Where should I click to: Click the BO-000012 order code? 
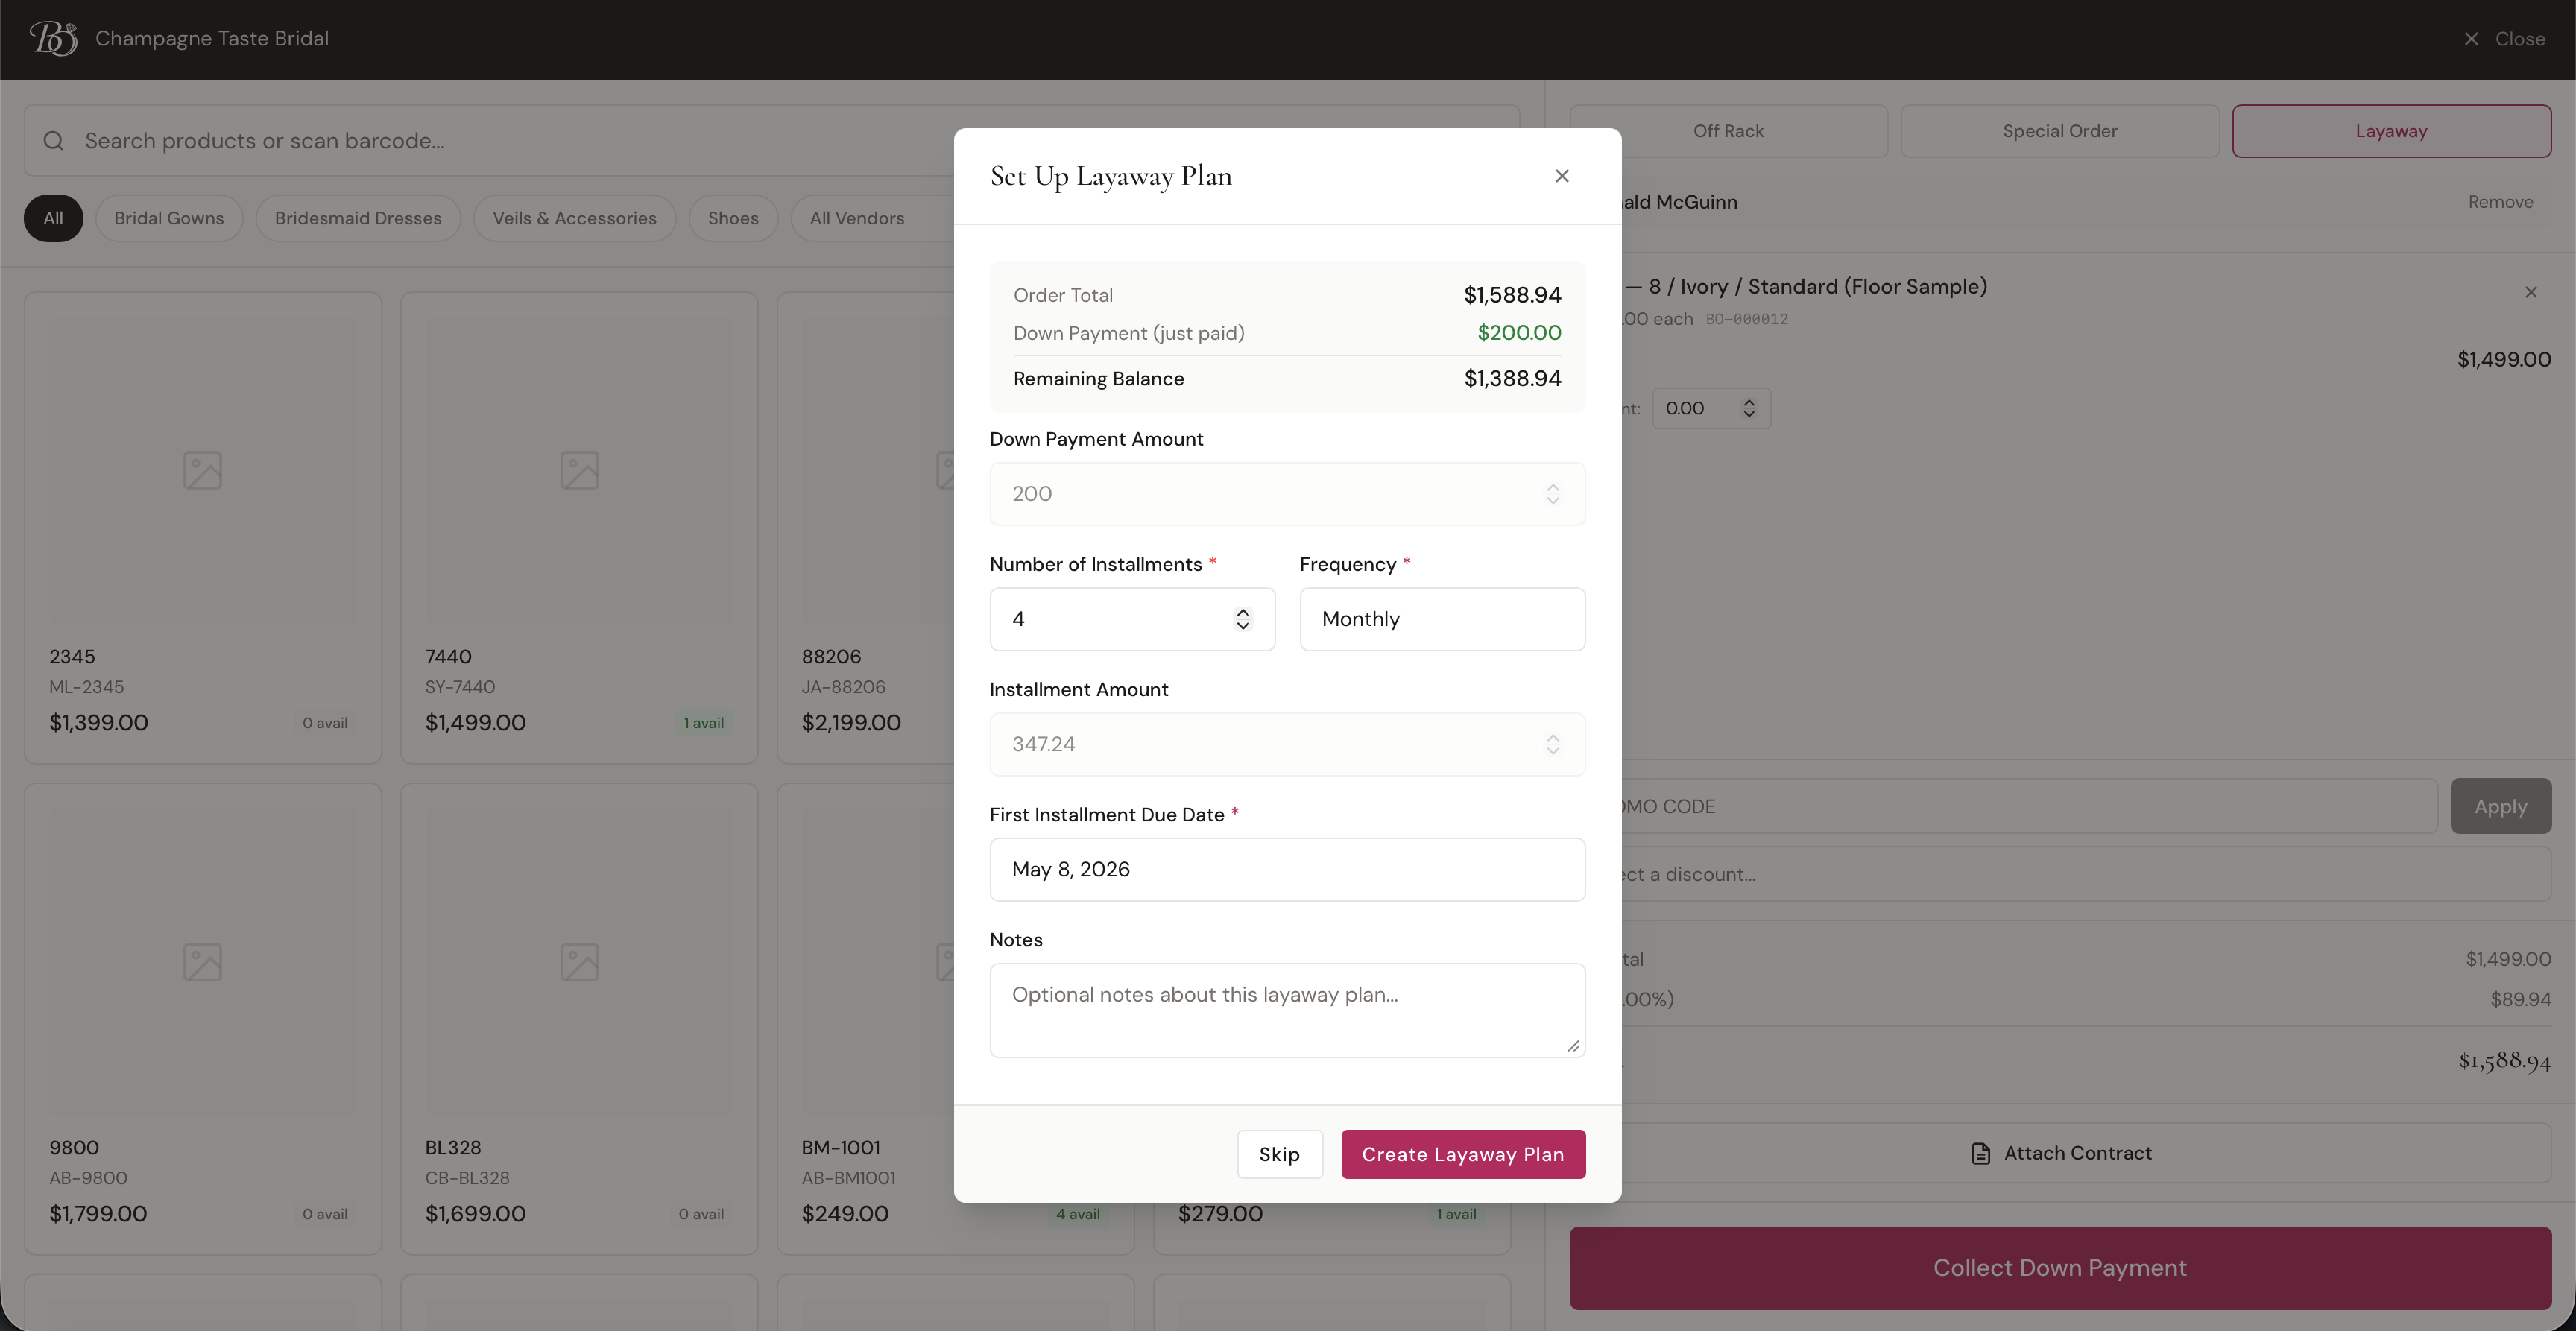tap(1746, 319)
